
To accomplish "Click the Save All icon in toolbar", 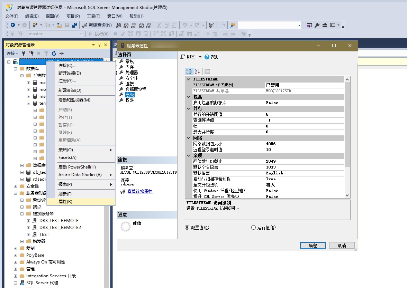I will click(x=74, y=25).
